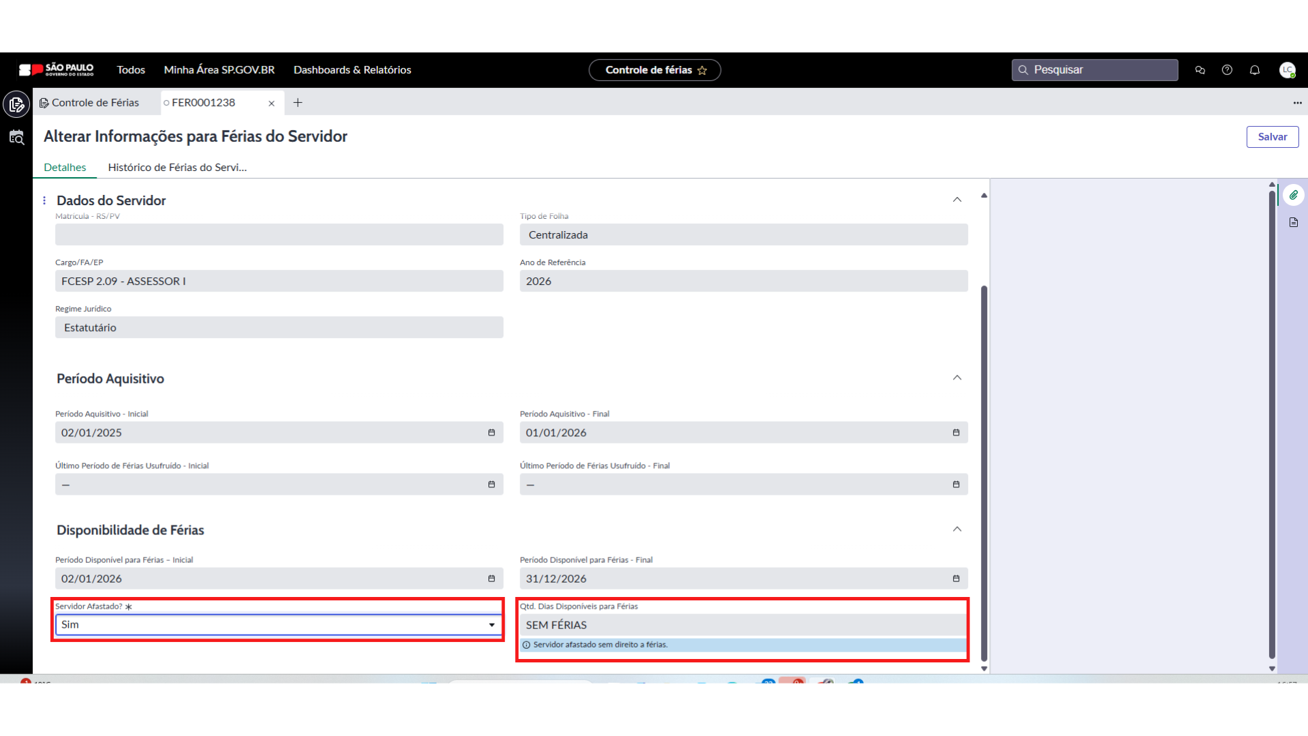Open the chat conversations icon in header
This screenshot has height=736, width=1308.
1200,70
